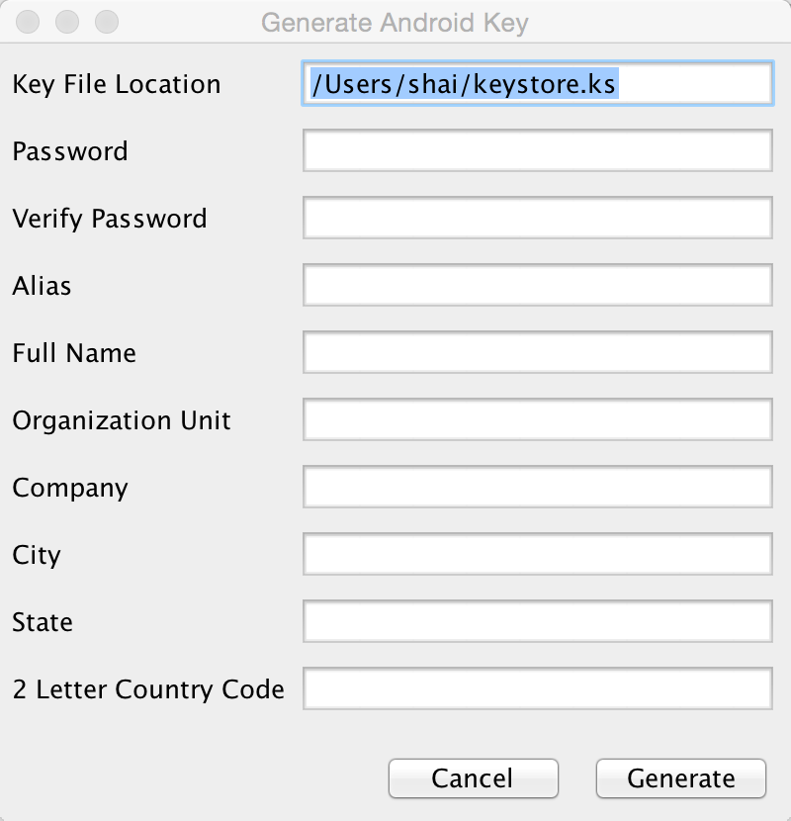
Task: Click the Verify Password field
Action: 537,218
